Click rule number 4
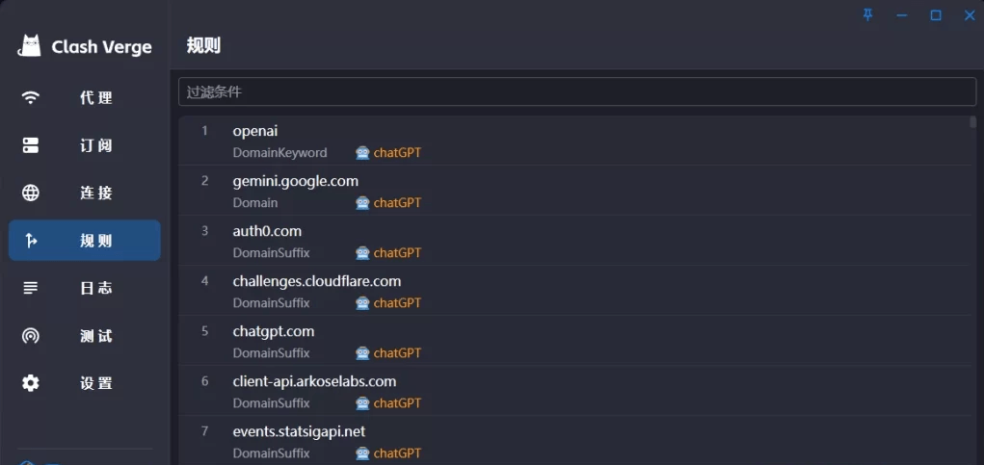Screen dimensions: 984x465 point(204,281)
